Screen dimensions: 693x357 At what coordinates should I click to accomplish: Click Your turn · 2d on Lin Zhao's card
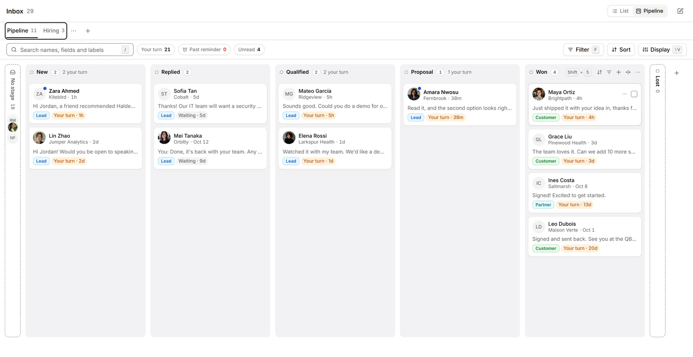click(69, 161)
